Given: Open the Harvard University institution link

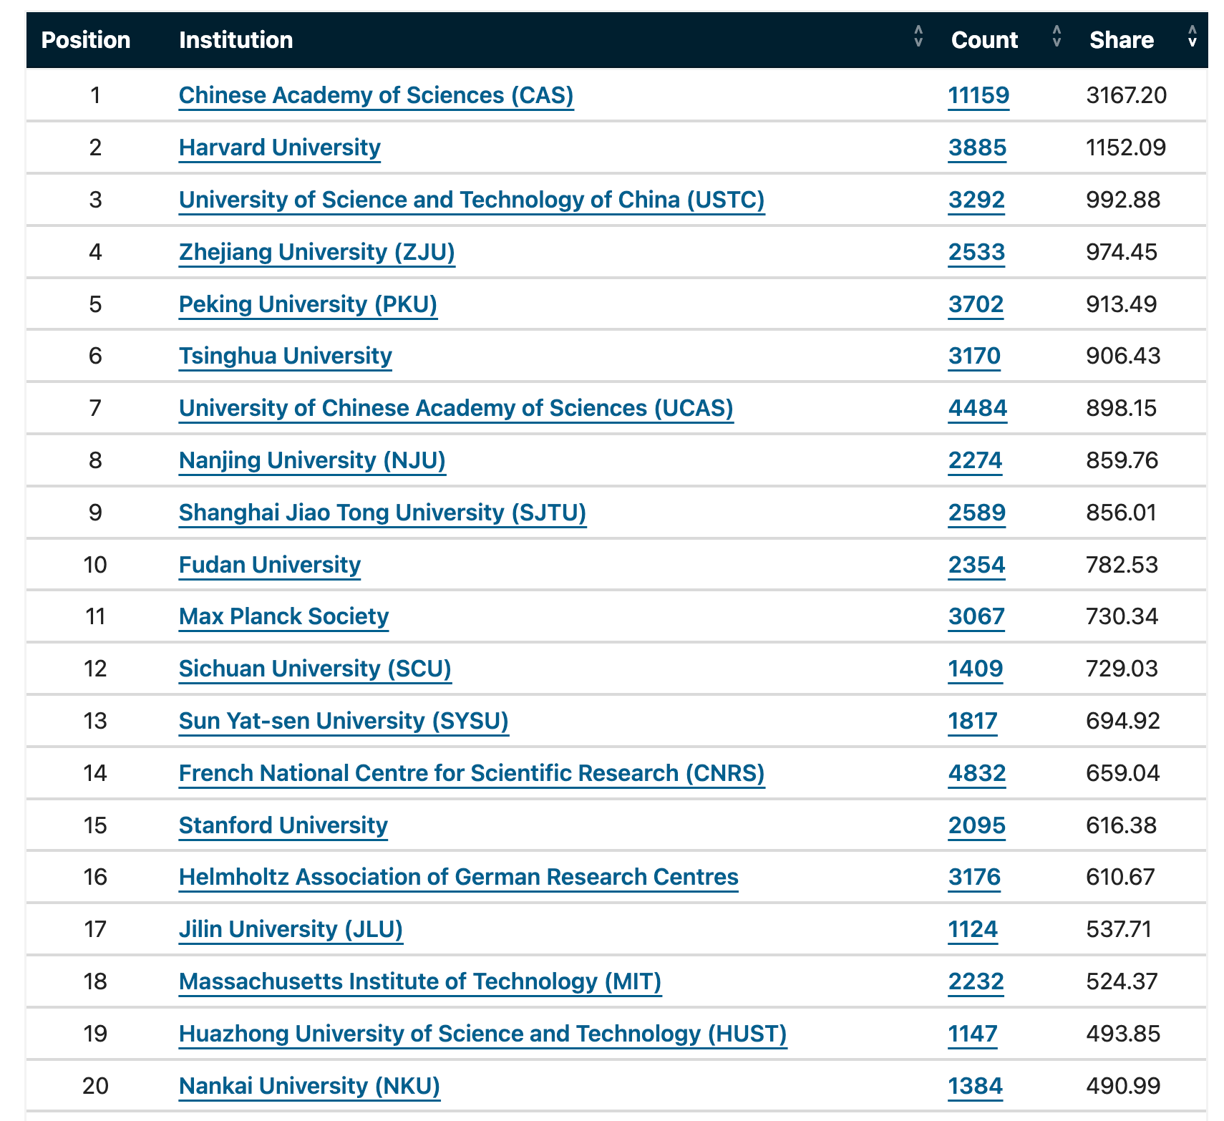Looking at the screenshot, I should click(x=279, y=147).
